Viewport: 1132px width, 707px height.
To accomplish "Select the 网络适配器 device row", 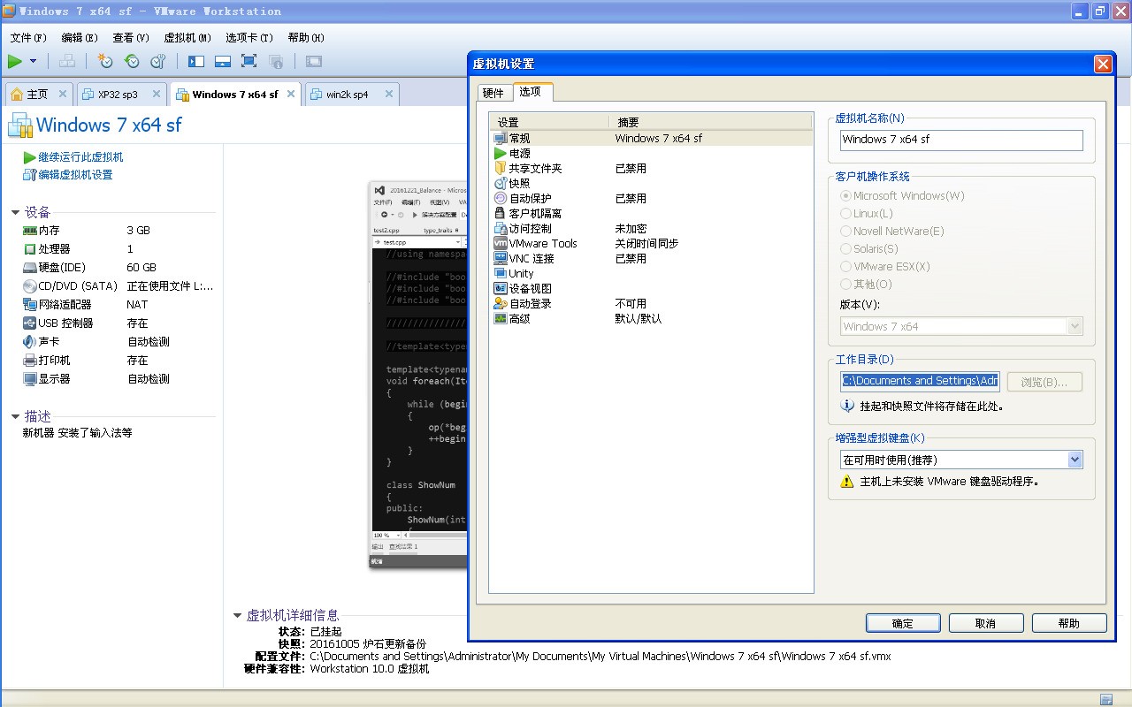I will [x=119, y=305].
